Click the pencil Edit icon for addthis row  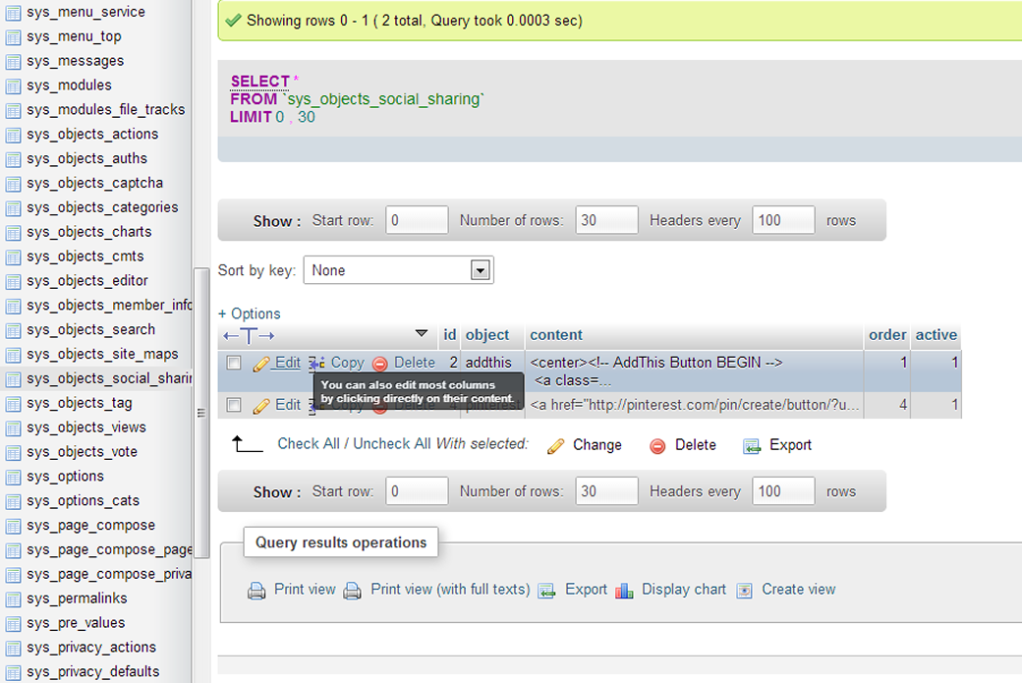tap(260, 364)
